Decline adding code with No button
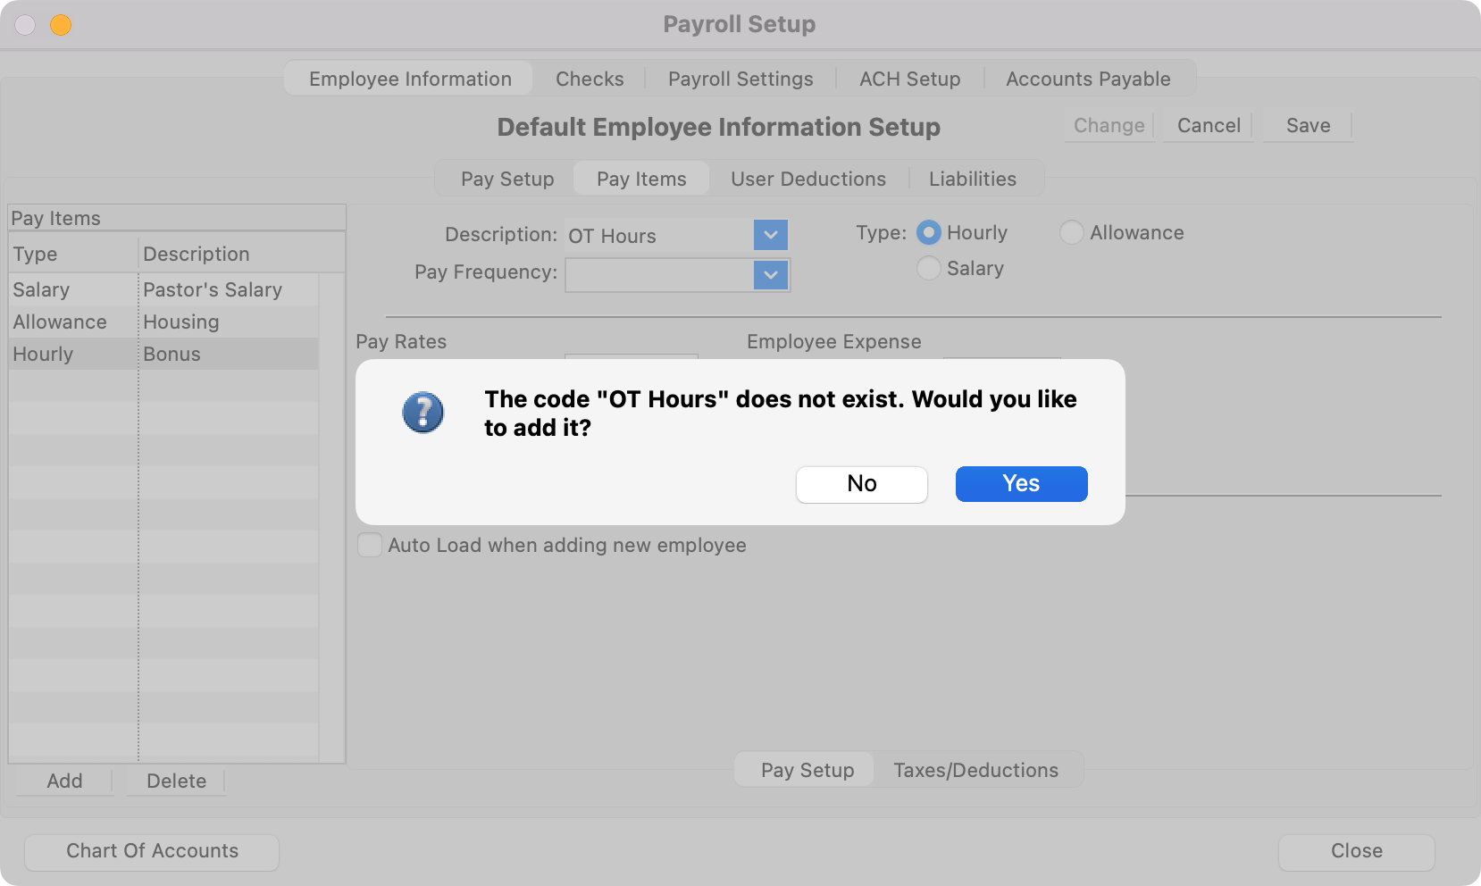 click(x=861, y=484)
